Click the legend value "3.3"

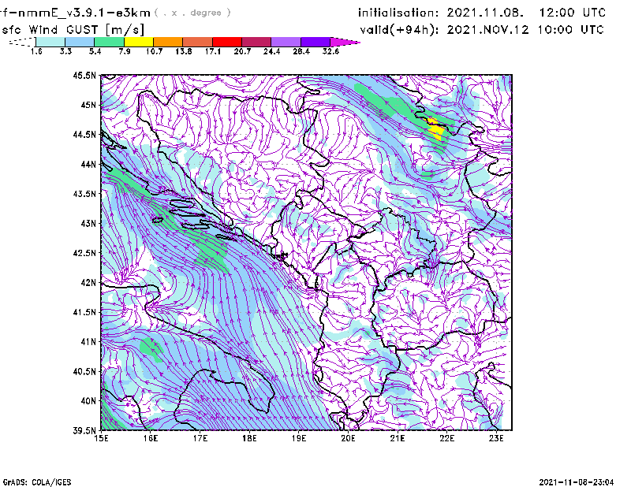pyautogui.click(x=65, y=51)
